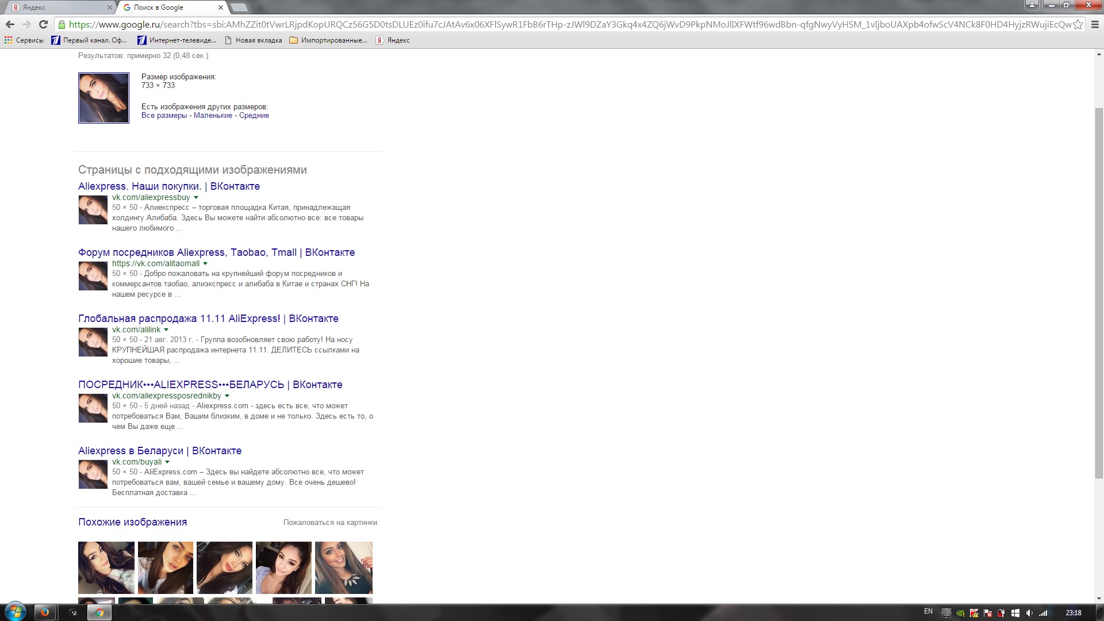Open the Интернет-телевиде... bookmark
Screen dimensions: 1104x621
[x=177, y=40]
